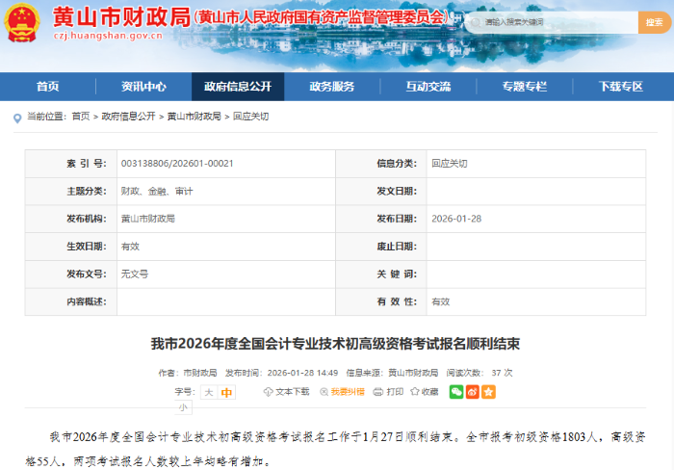674x470 pixels.
Task: Click the 黄山市财政局 publishing agency value
Action: coord(148,219)
